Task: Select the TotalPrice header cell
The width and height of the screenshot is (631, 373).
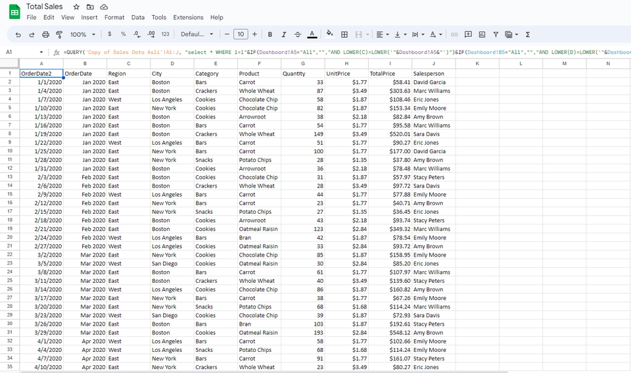Action: [390, 74]
